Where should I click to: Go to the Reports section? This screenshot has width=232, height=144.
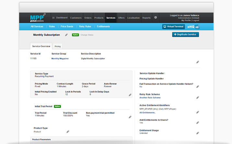point(146,18)
